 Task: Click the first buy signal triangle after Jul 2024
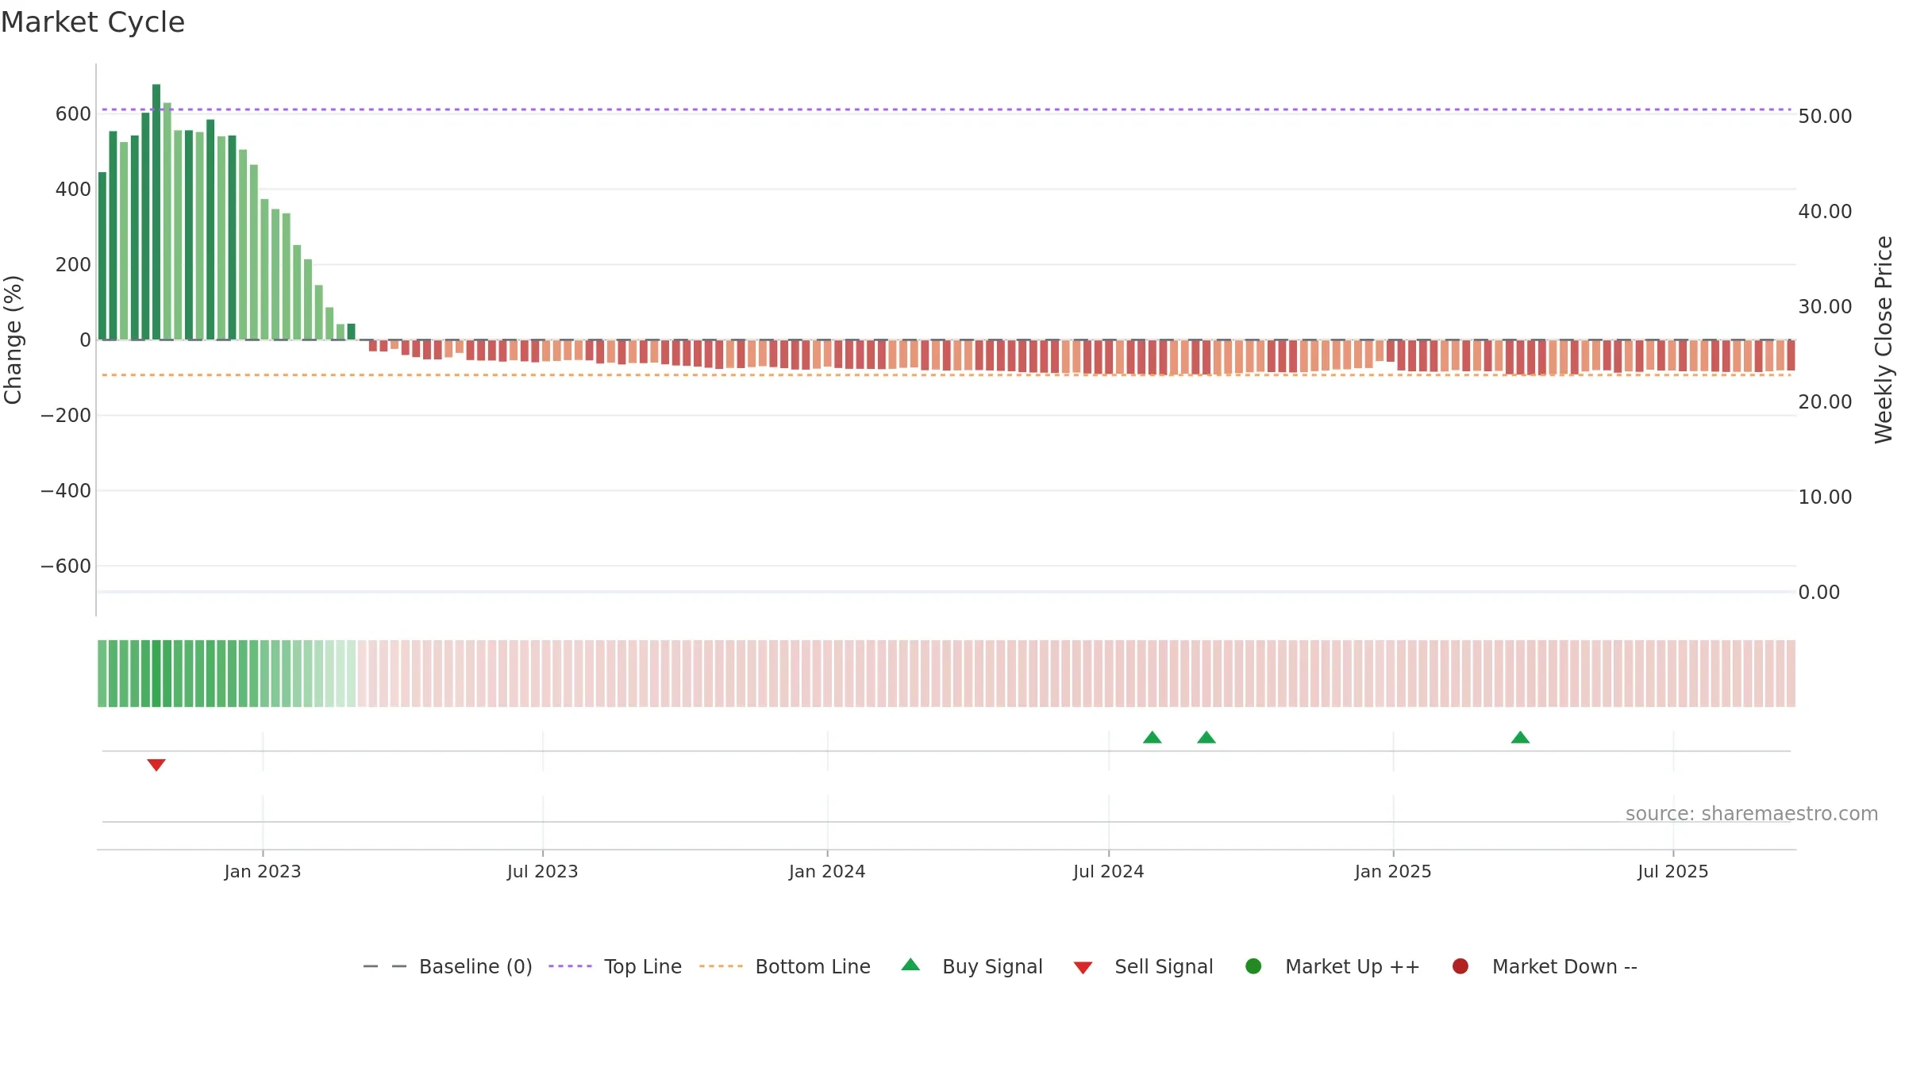[x=1153, y=737]
